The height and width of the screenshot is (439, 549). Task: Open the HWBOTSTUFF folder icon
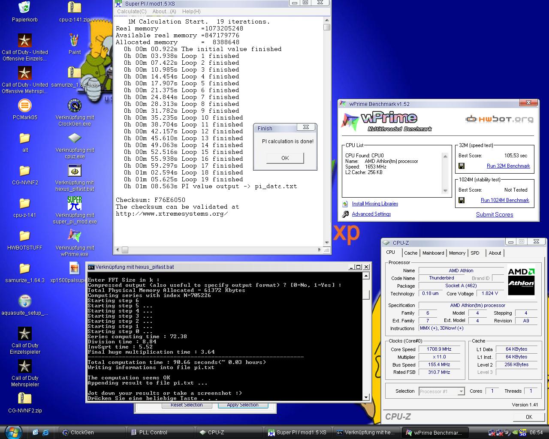(25, 236)
